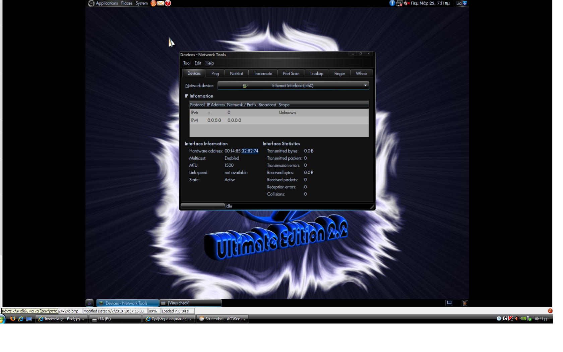Open the Help menu

(209, 63)
